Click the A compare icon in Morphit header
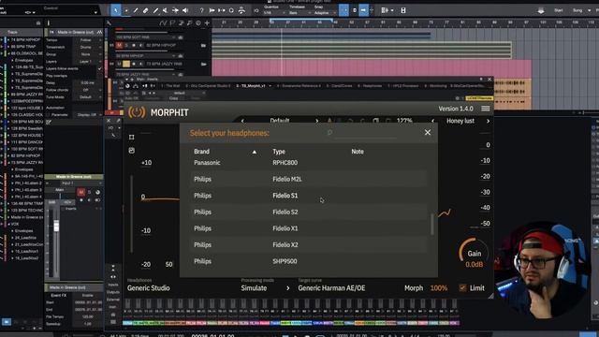The width and height of the screenshot is (599, 337). [329, 121]
